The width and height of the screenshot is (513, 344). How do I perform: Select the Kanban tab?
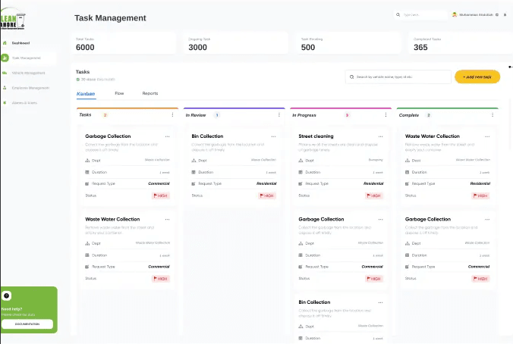pos(86,93)
